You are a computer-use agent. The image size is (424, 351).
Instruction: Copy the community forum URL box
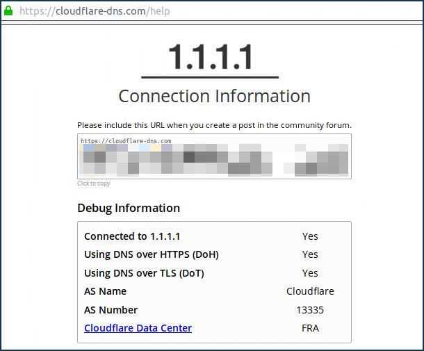(214, 156)
